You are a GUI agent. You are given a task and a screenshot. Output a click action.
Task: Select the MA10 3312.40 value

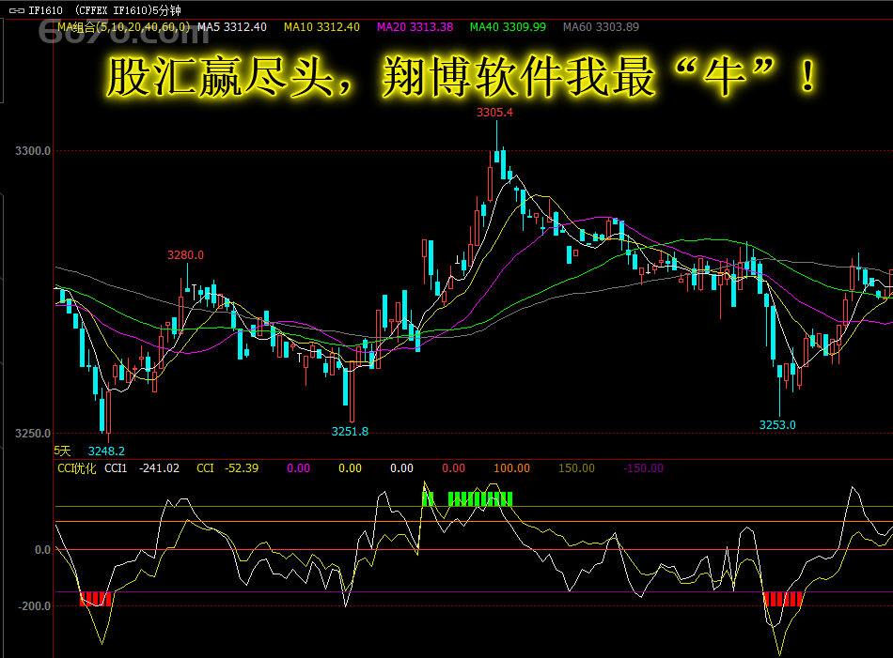tap(321, 26)
